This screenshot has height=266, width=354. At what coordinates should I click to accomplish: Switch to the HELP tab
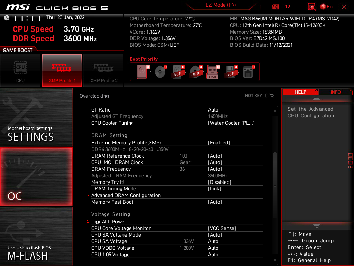[x=300, y=92]
